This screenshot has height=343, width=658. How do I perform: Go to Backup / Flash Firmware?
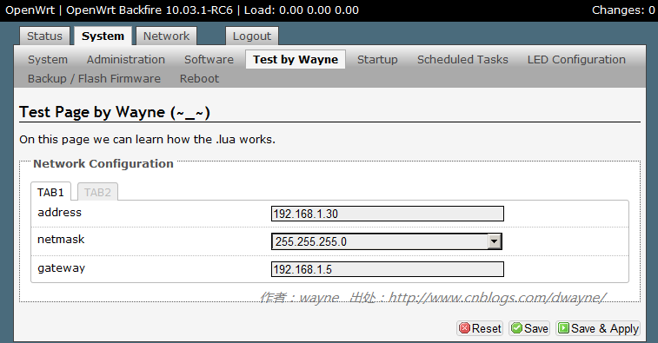(94, 78)
